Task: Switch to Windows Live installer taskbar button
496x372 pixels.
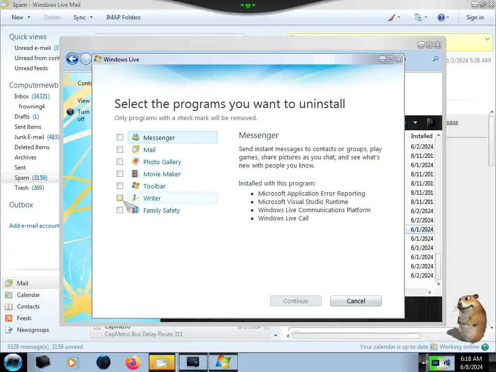Action: [x=223, y=362]
